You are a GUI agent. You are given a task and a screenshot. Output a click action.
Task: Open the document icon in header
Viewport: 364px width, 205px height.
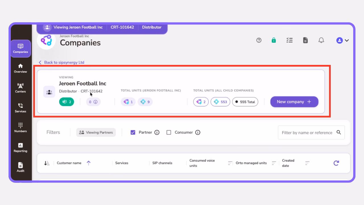(x=305, y=40)
